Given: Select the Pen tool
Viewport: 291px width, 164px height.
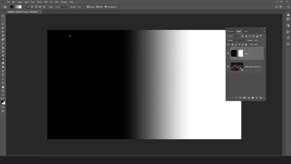Looking at the screenshot, I should pos(3,71).
